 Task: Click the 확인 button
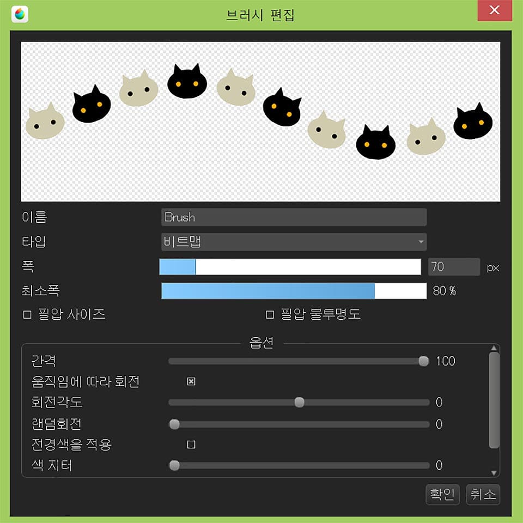pos(442,494)
